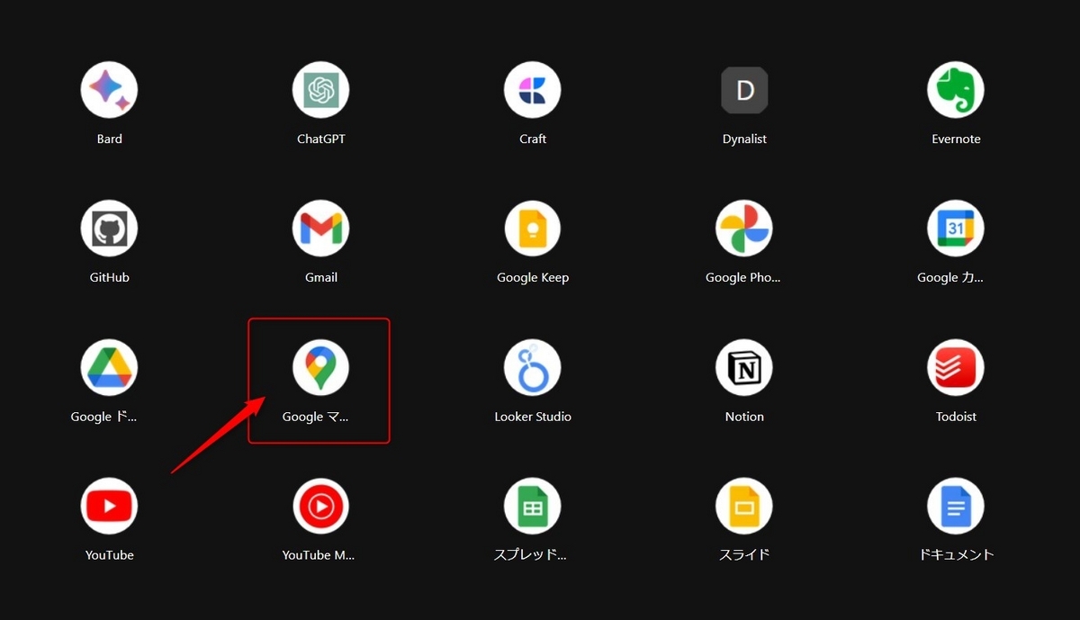Open the blue Docs icon
Screen dimensions: 1080x620
tap(956, 507)
